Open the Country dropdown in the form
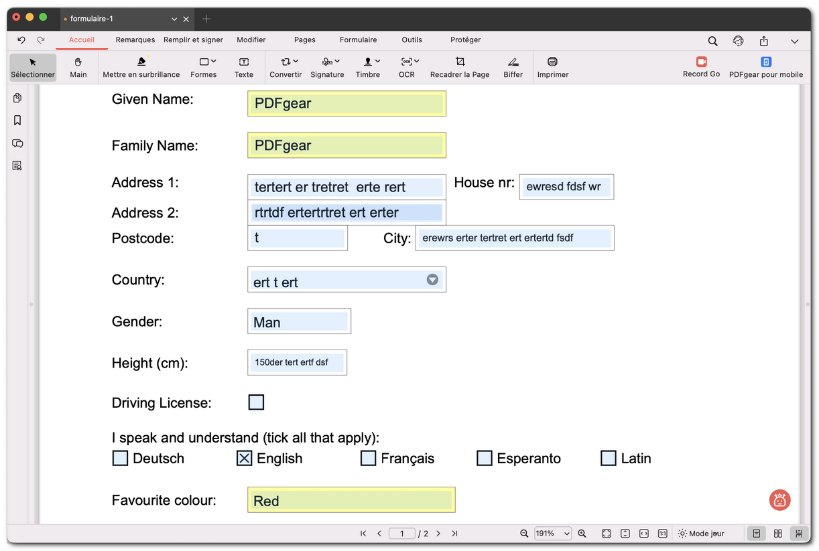Image resolution: width=819 pixels, height=551 pixels. [x=432, y=280]
